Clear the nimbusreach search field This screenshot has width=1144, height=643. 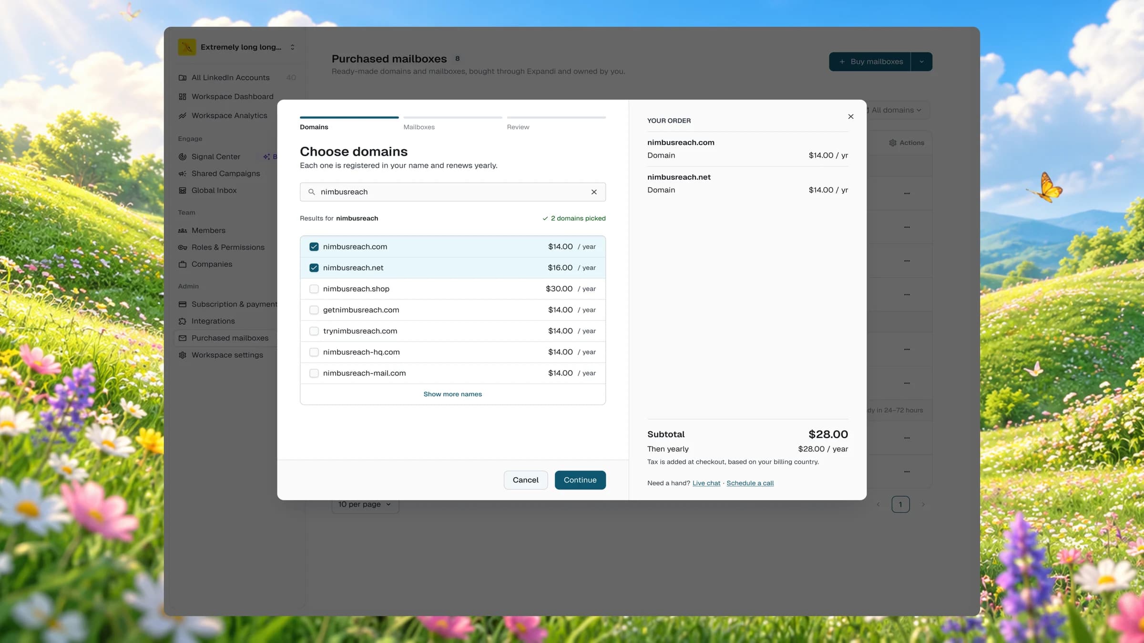coord(594,192)
